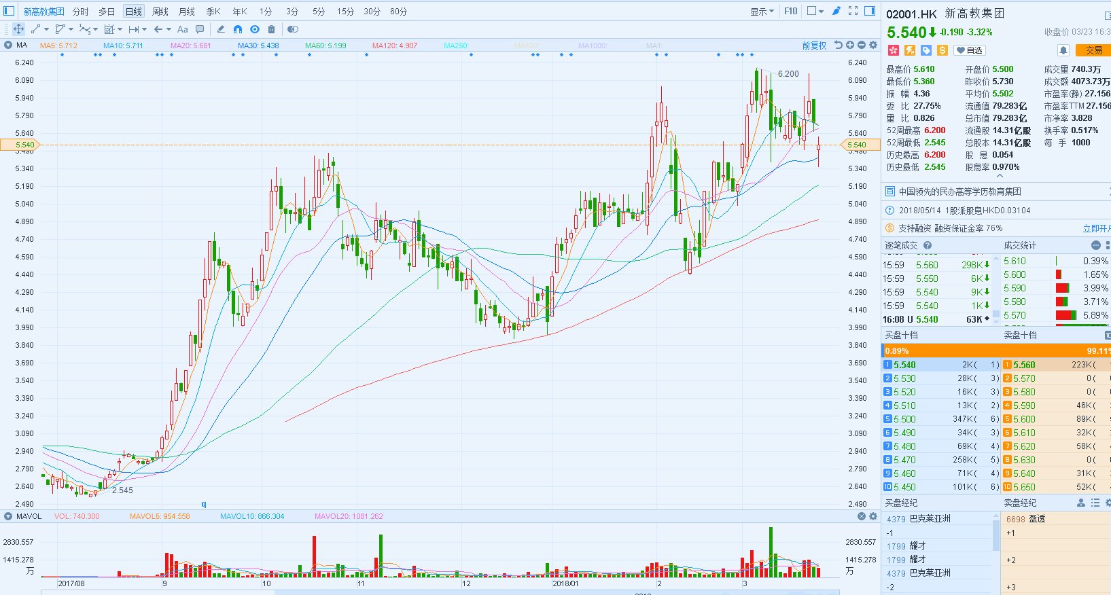The height and width of the screenshot is (595, 1111).
Task: Switch to 分时 intraday tab
Action: [x=81, y=12]
